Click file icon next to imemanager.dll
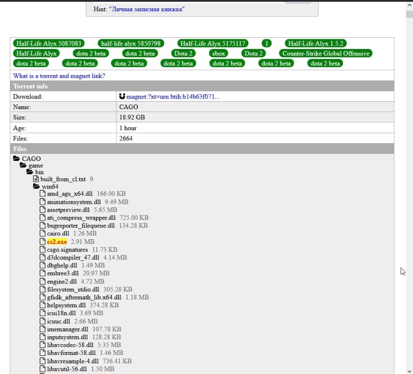 coord(42,329)
